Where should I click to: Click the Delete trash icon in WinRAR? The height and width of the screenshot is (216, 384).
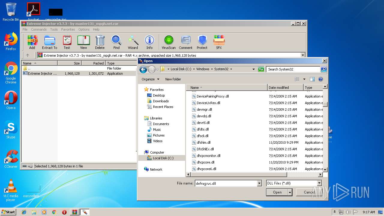click(x=100, y=42)
